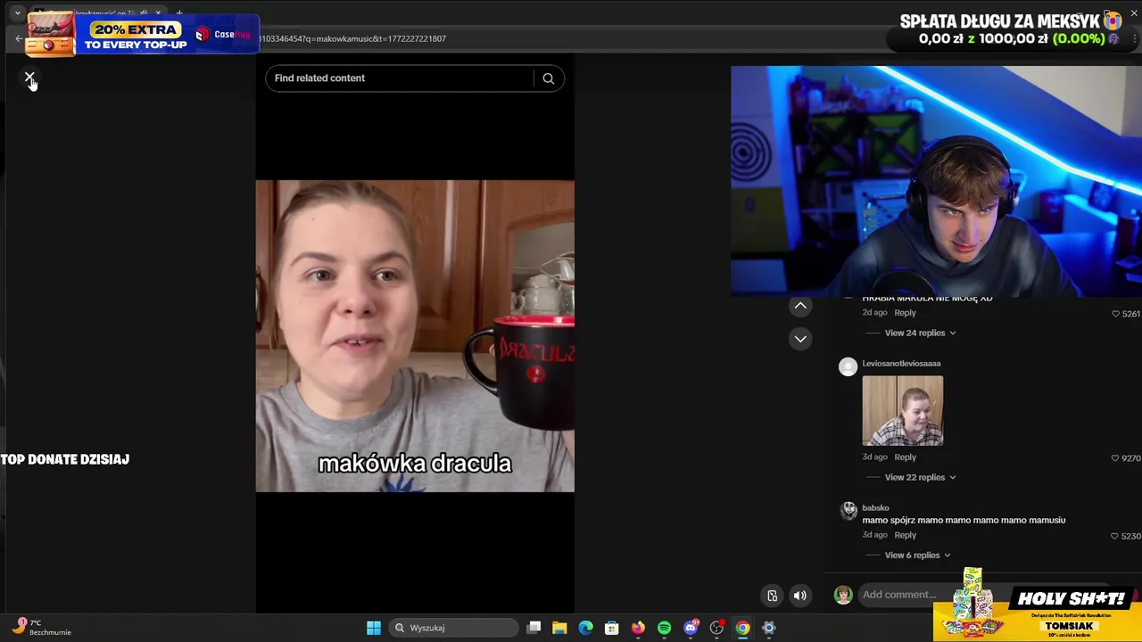
Task: Focus the Find related content field
Action: click(x=401, y=78)
